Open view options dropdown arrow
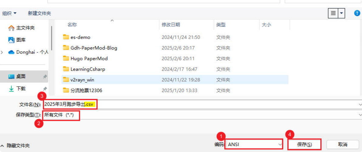362x152 pixels. click(342, 13)
